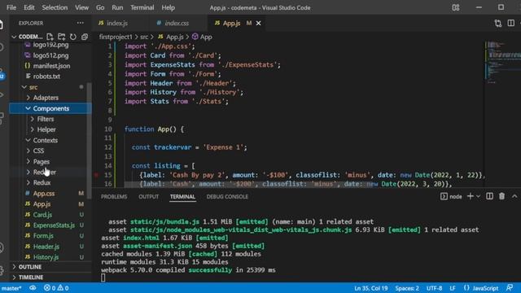Screen dimensions: 521x293
Task: Open Form.js in the file tree
Action: point(43,236)
